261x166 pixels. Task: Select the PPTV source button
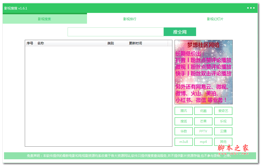pos(203,131)
